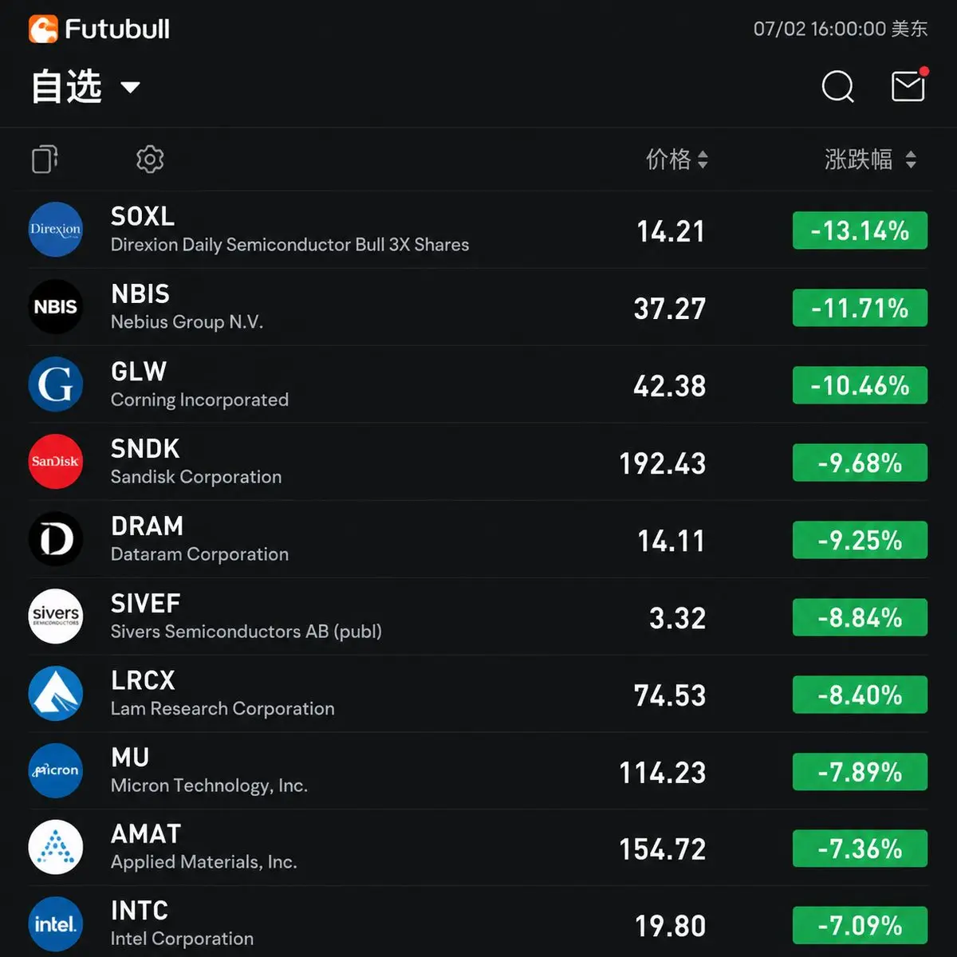Tap the Futubull logo icon
Screen dimensions: 957x957
pyautogui.click(x=44, y=30)
